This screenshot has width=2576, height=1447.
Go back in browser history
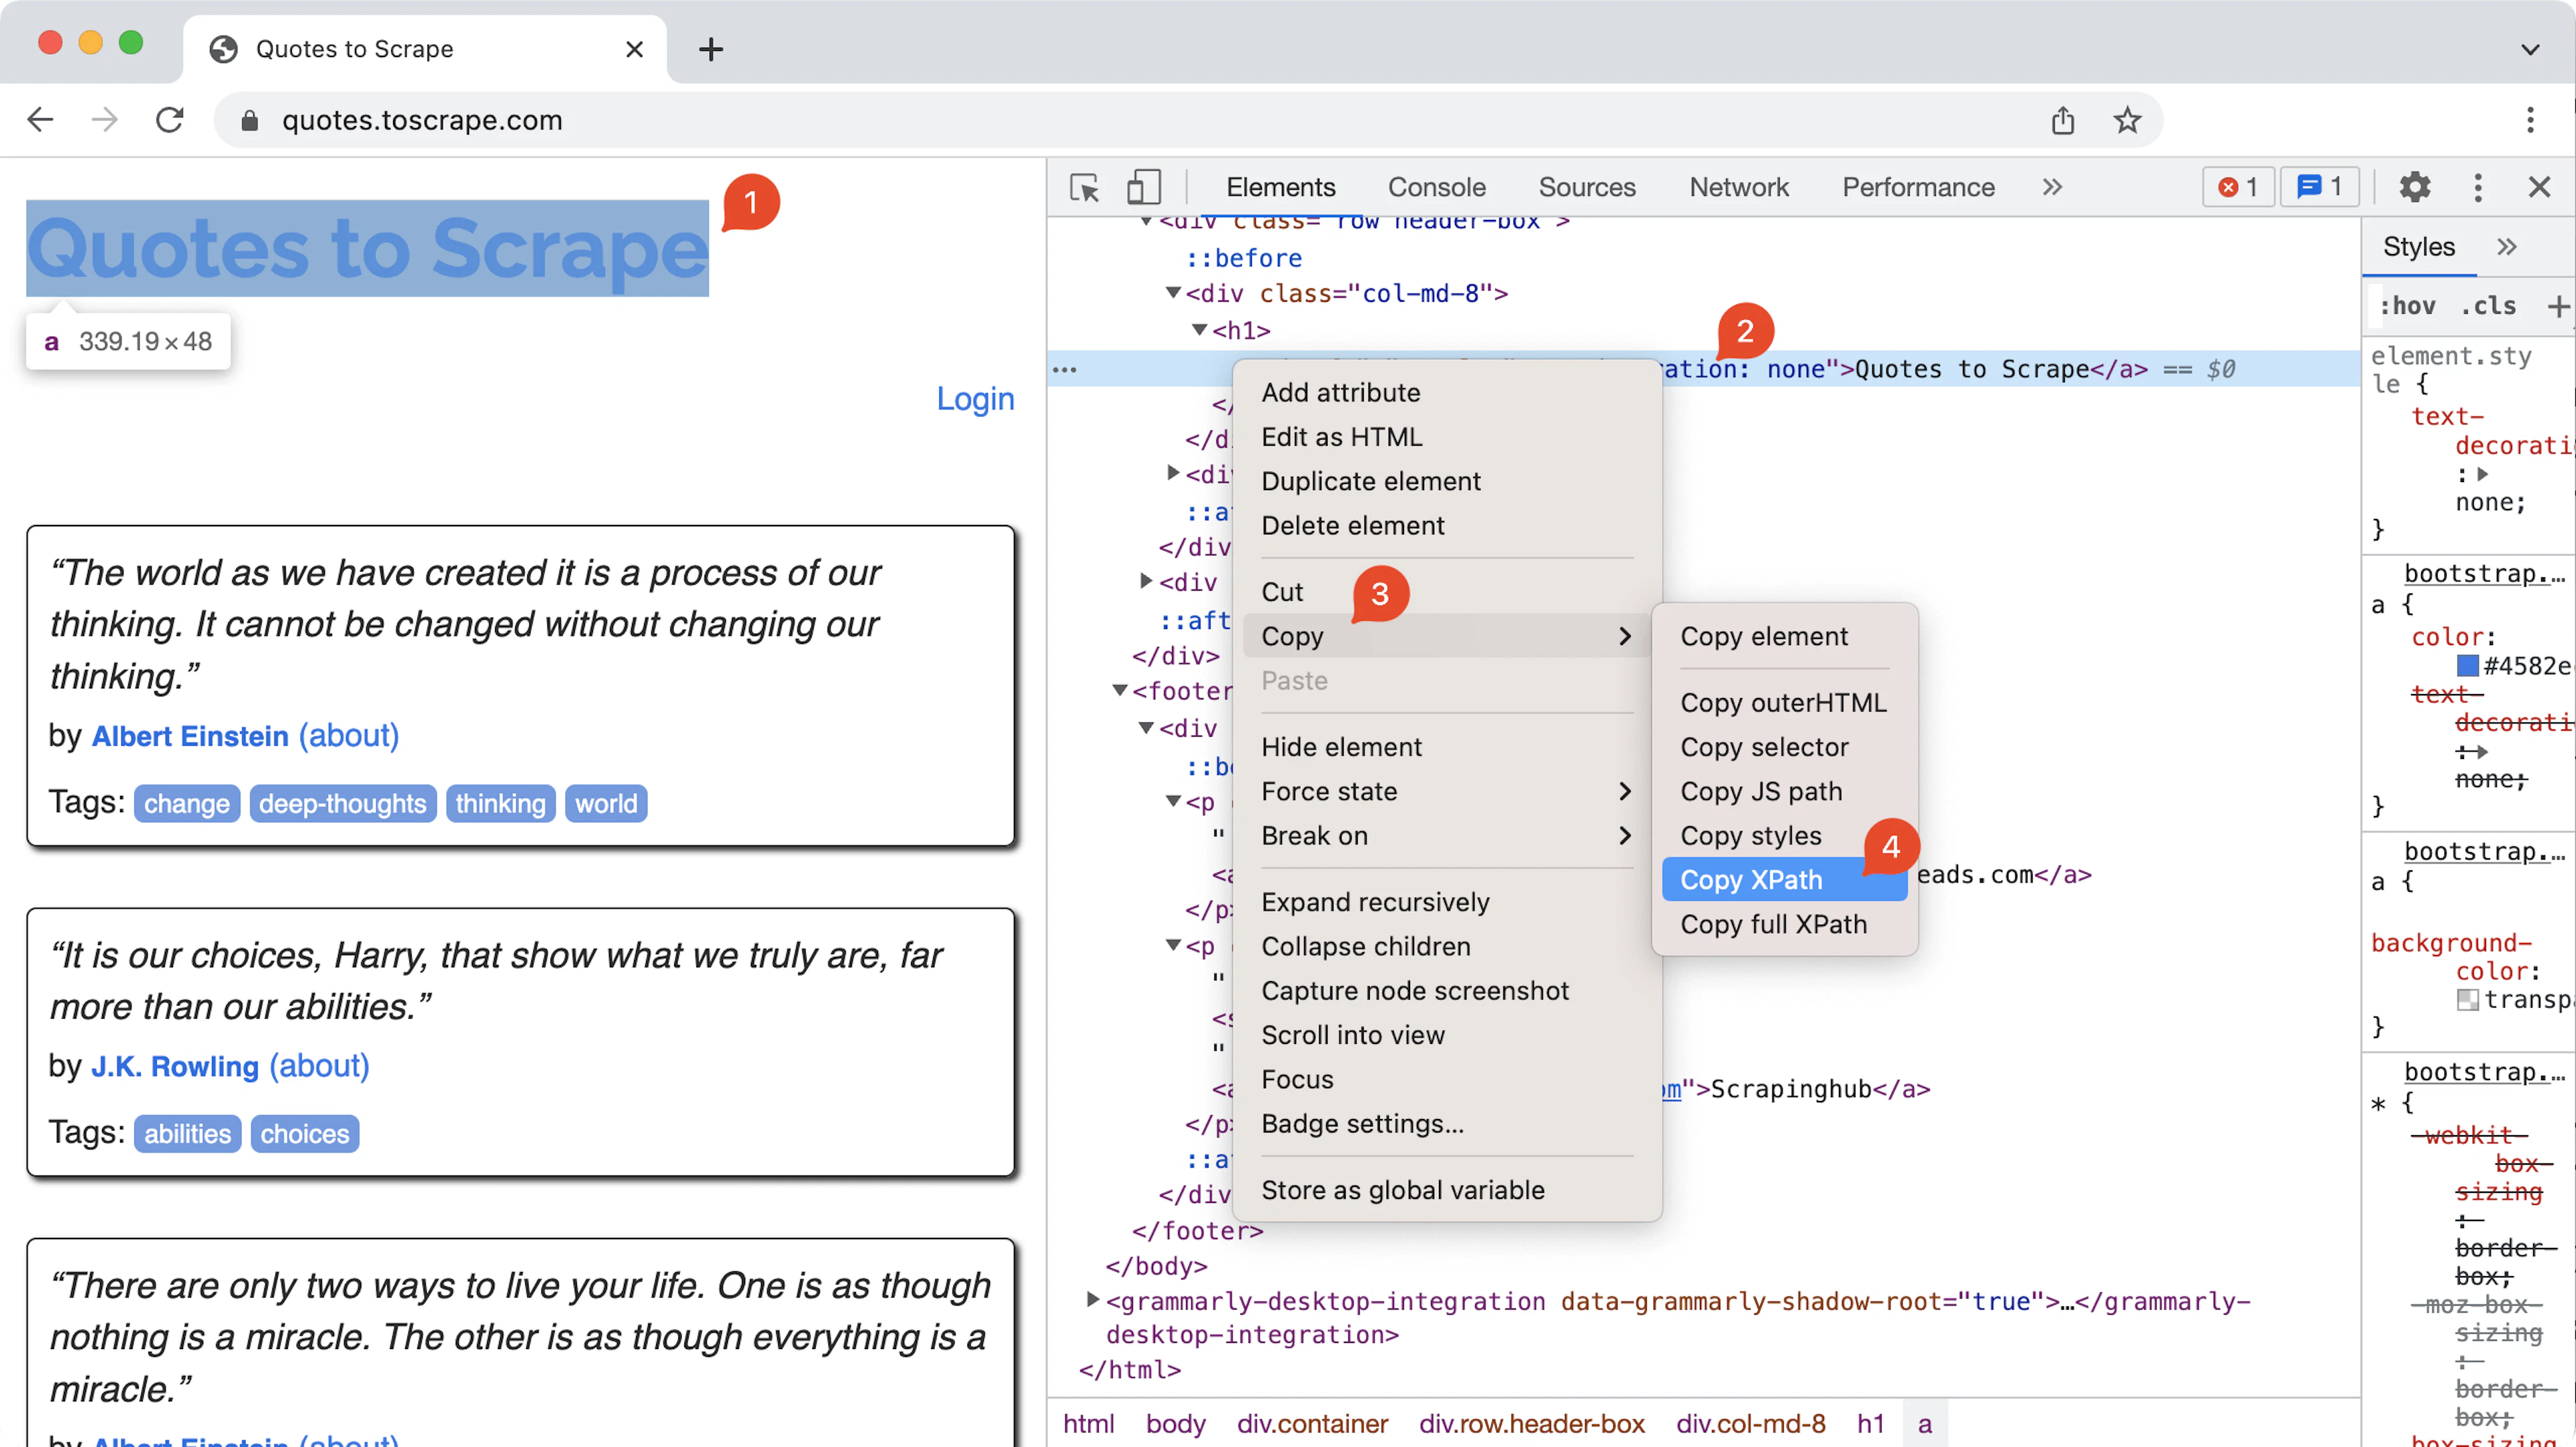coord(40,120)
